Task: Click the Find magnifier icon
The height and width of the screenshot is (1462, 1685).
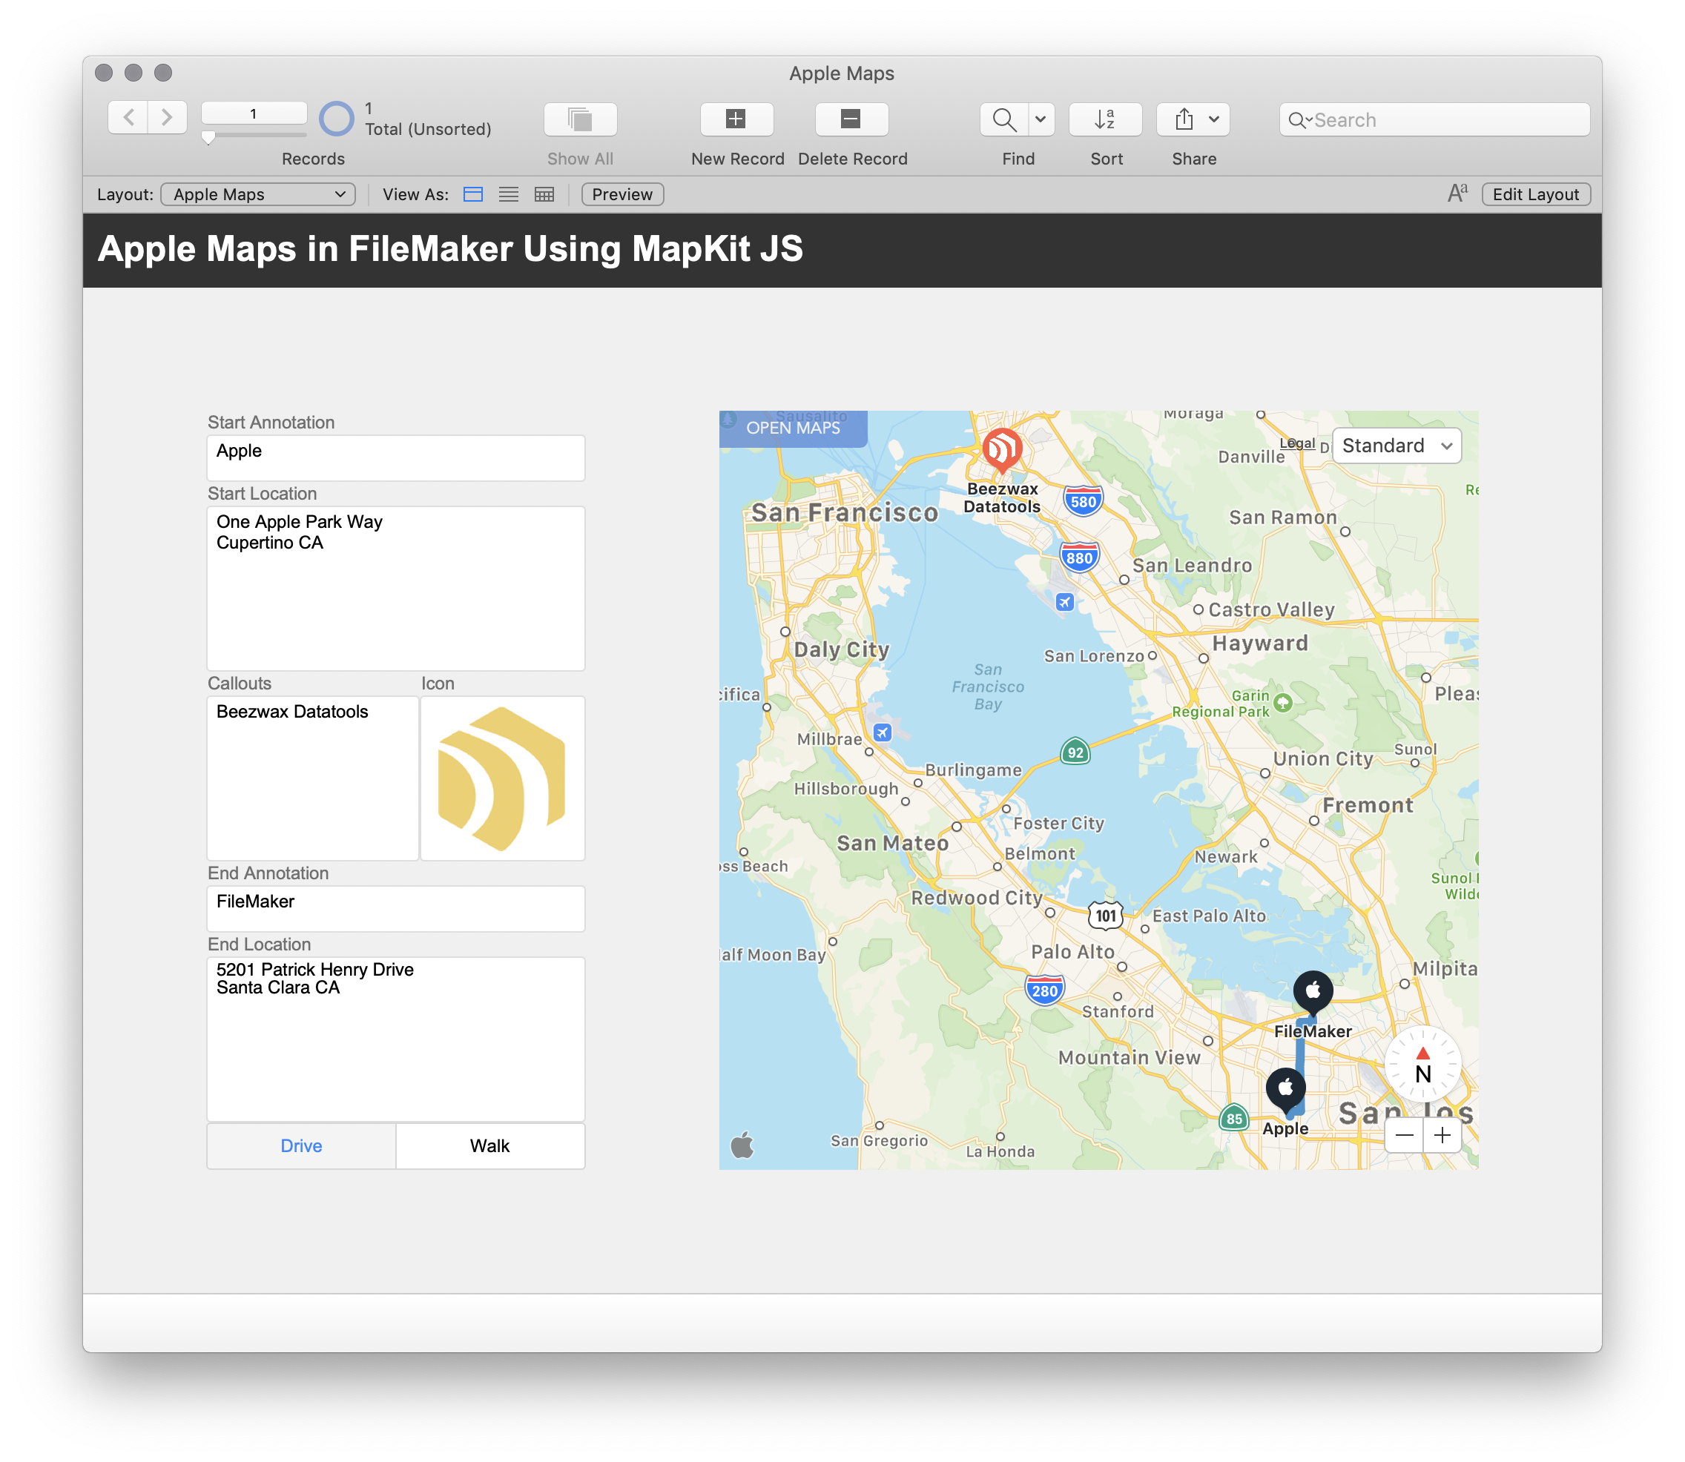Action: [x=1003, y=119]
